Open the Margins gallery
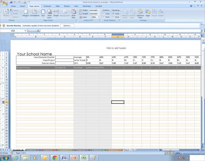Image resolution: width=205 pixels, height=161 pixels. coord(26,13)
